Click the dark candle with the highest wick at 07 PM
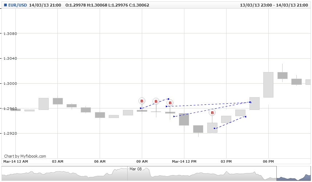 click(x=282, y=75)
